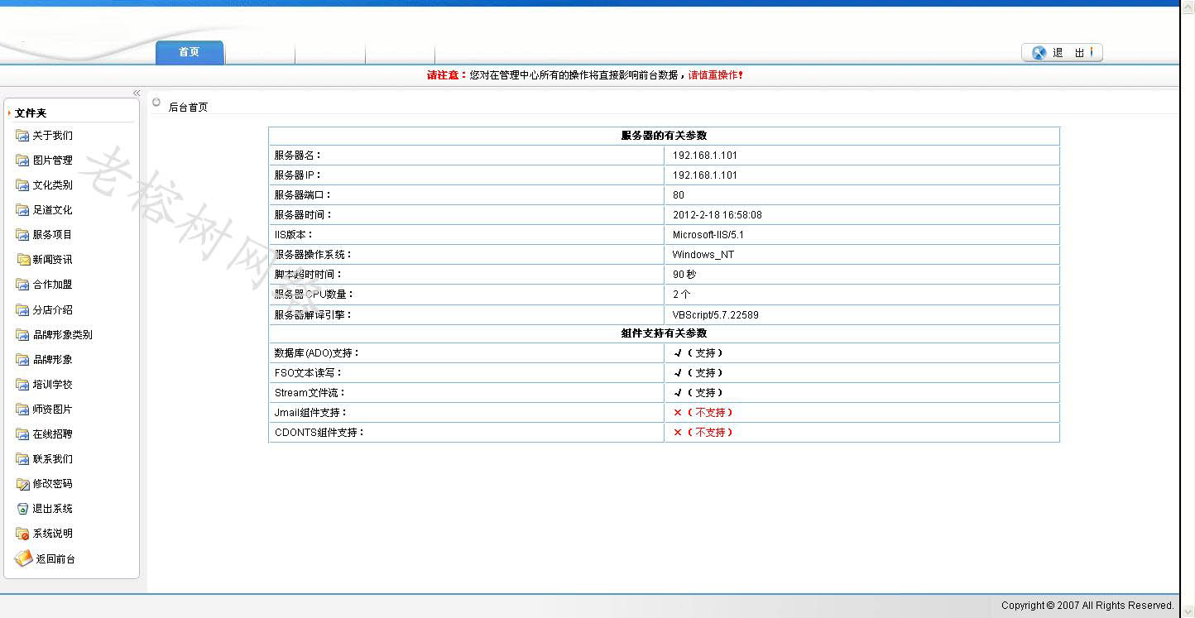Click the folder icon beside 培训学校
1195x618 pixels.
(x=22, y=385)
